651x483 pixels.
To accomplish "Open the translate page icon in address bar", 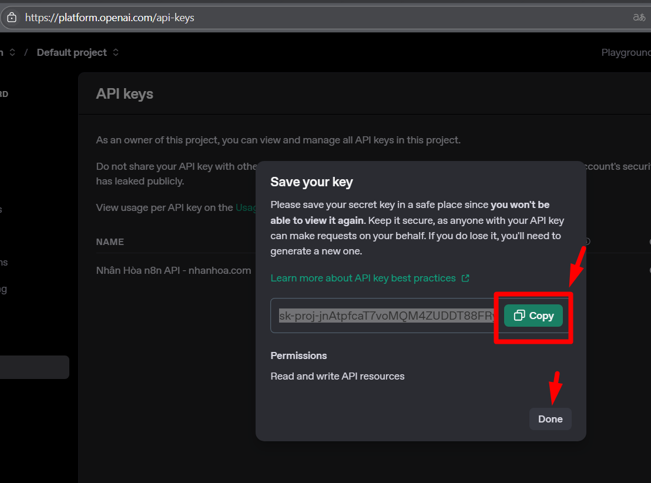I will pos(639,18).
